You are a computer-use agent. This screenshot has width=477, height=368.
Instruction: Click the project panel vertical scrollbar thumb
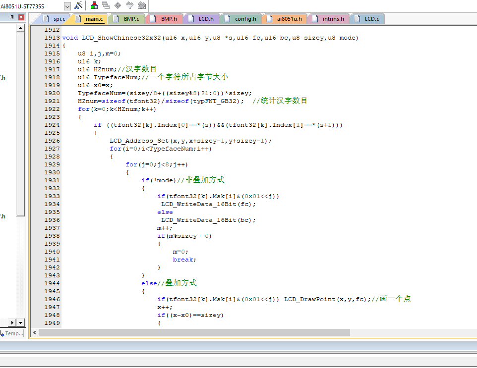tap(20, 125)
